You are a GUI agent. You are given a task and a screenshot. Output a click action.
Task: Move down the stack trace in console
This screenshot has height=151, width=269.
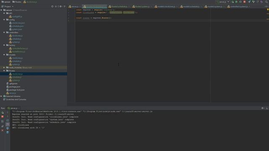tap(8, 117)
